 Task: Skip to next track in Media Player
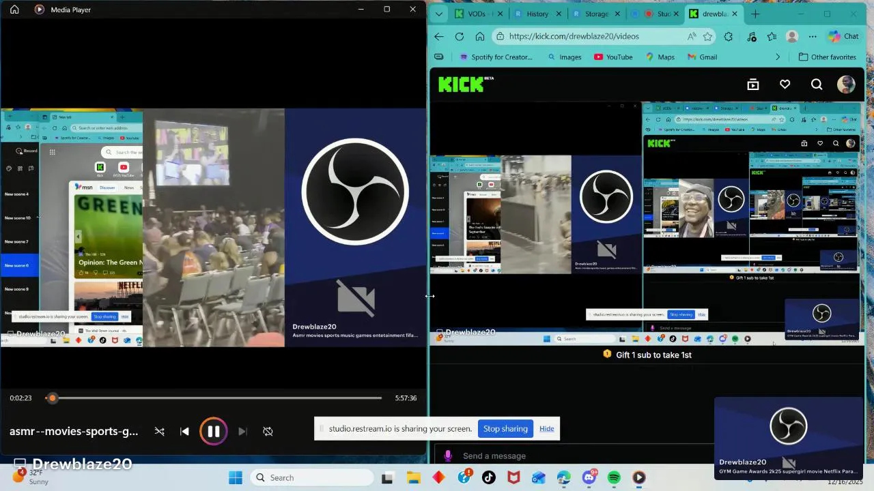tap(242, 431)
